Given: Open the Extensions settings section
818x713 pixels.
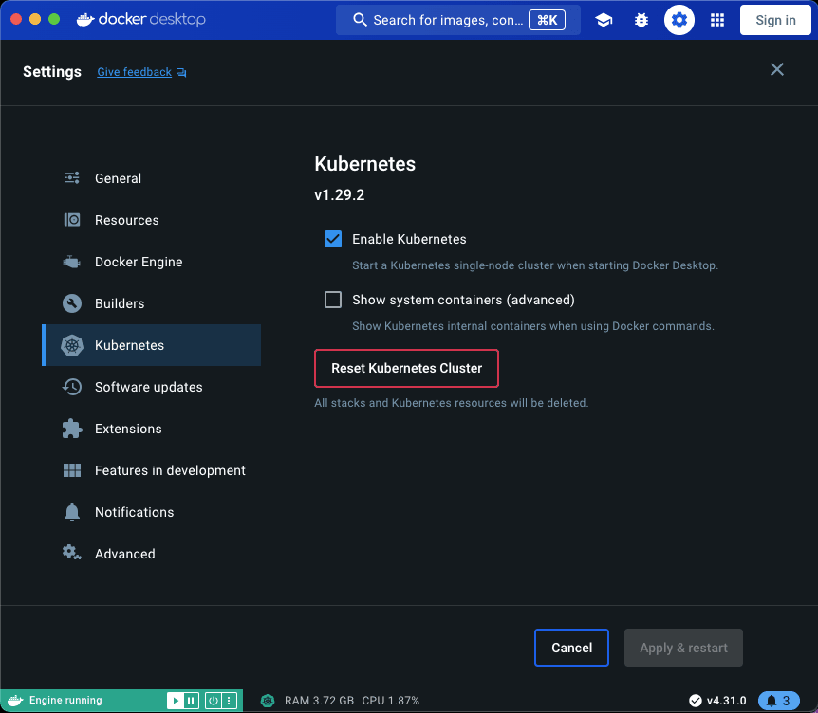Looking at the screenshot, I should pyautogui.click(x=151, y=429).
